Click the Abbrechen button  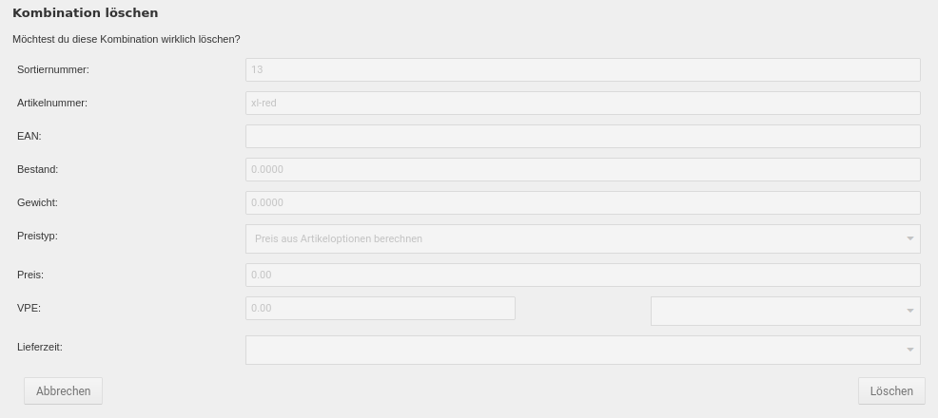(63, 390)
